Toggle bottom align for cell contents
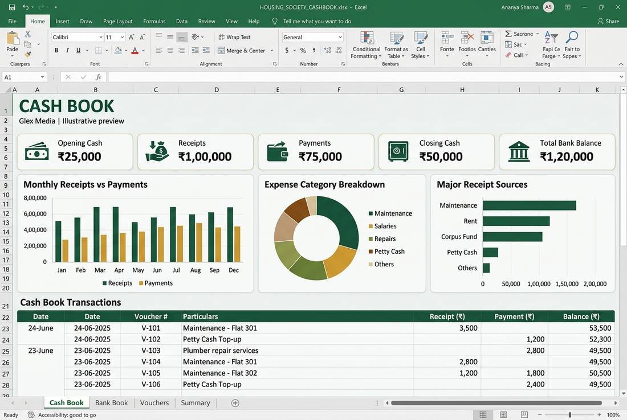The width and height of the screenshot is (627, 420). 181,37
